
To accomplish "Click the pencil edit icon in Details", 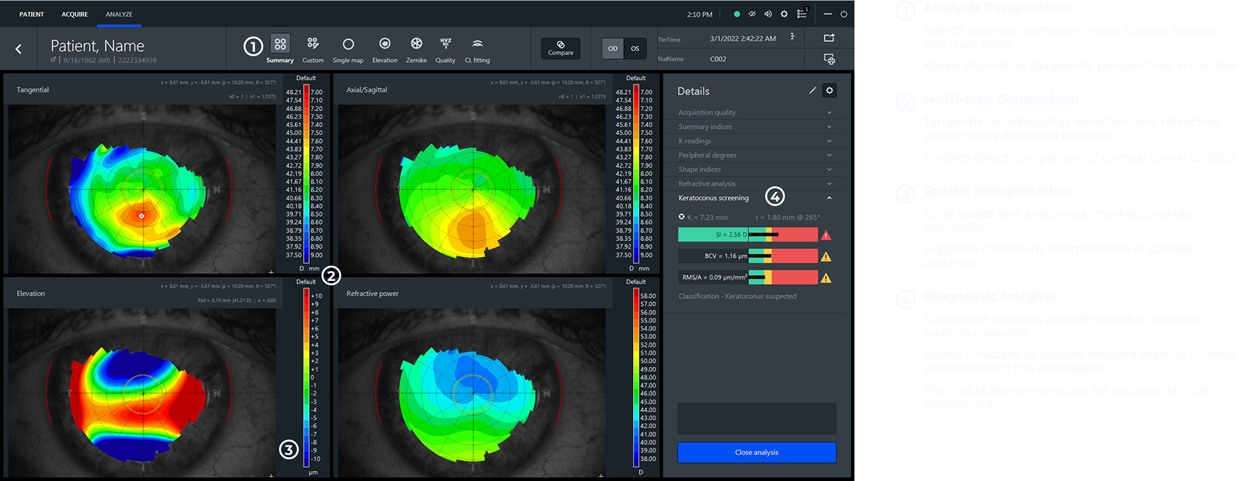I will (812, 91).
